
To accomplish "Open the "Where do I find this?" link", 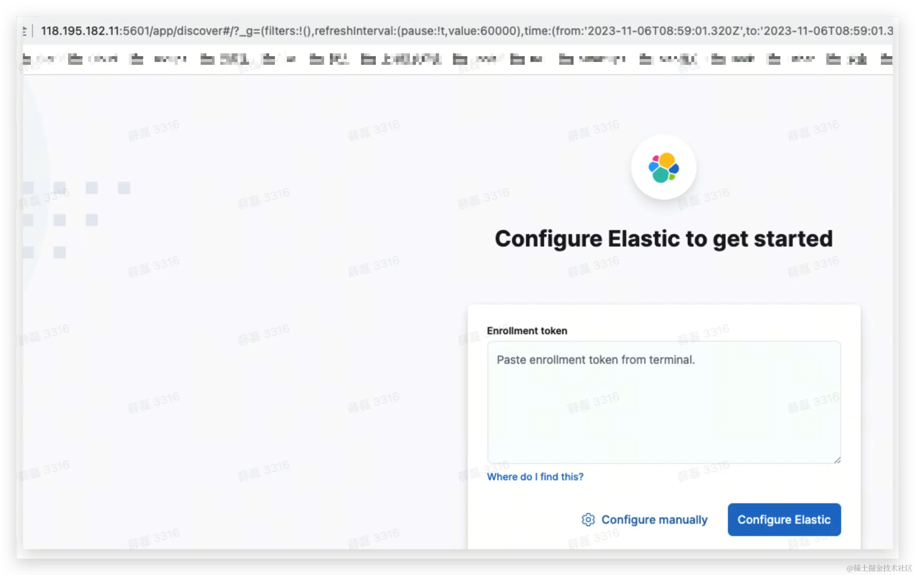I will (x=535, y=477).
